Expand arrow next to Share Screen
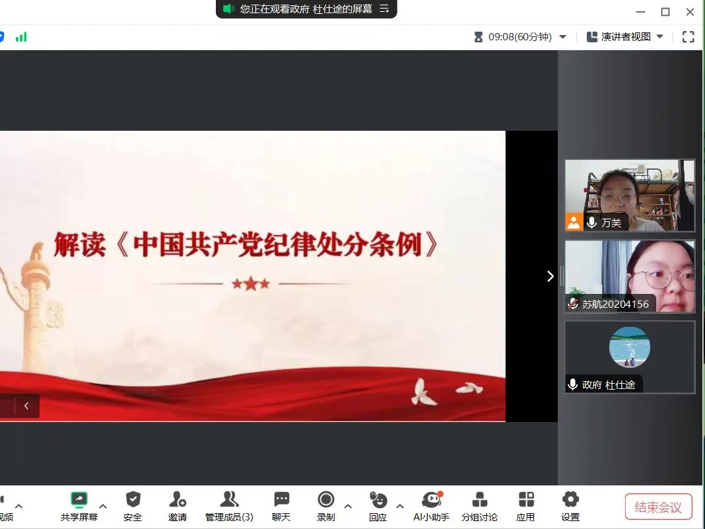The width and height of the screenshot is (705, 529). [x=103, y=507]
